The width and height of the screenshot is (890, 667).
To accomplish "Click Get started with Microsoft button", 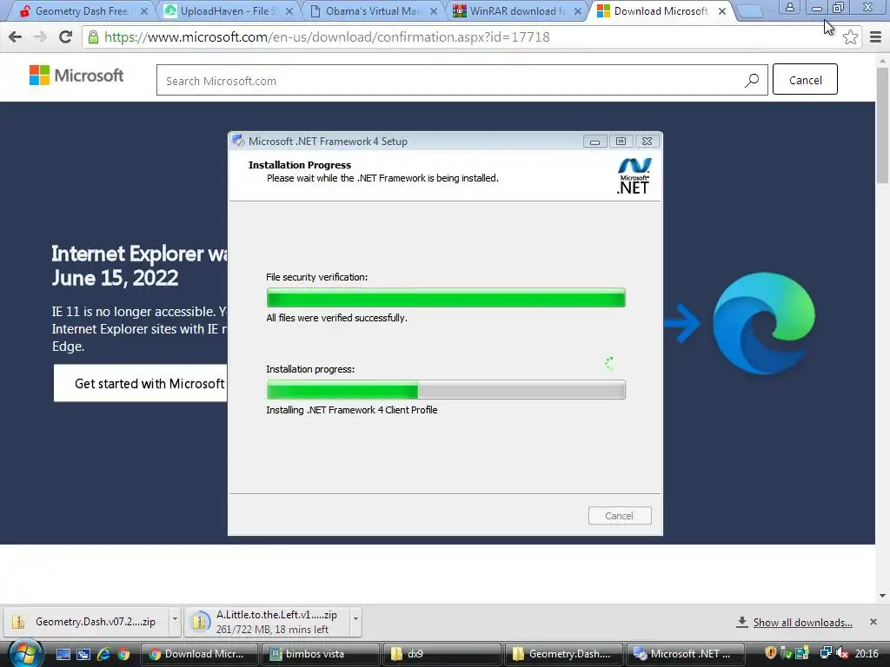I will 141,383.
